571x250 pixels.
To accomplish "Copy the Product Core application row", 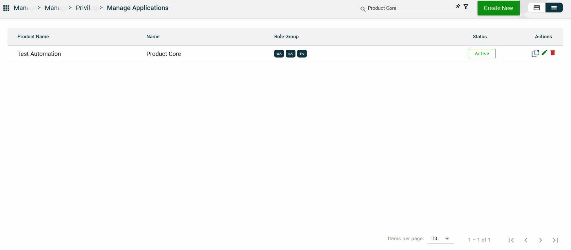I will pyautogui.click(x=535, y=53).
